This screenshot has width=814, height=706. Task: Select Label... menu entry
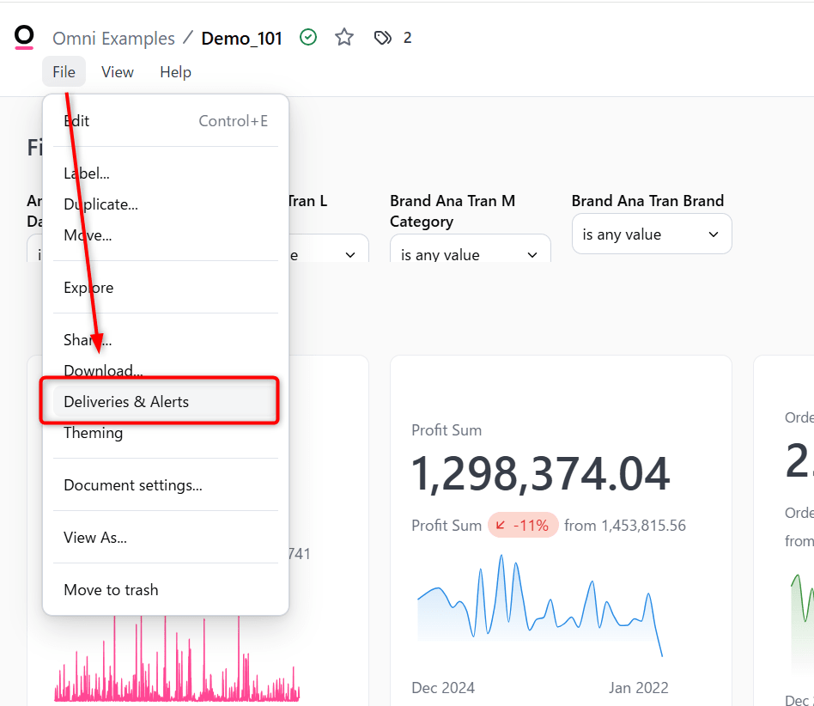[166, 173]
